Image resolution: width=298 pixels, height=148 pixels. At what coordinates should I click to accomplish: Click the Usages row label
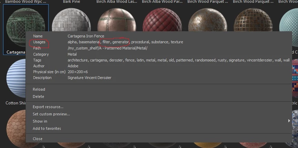39,42
